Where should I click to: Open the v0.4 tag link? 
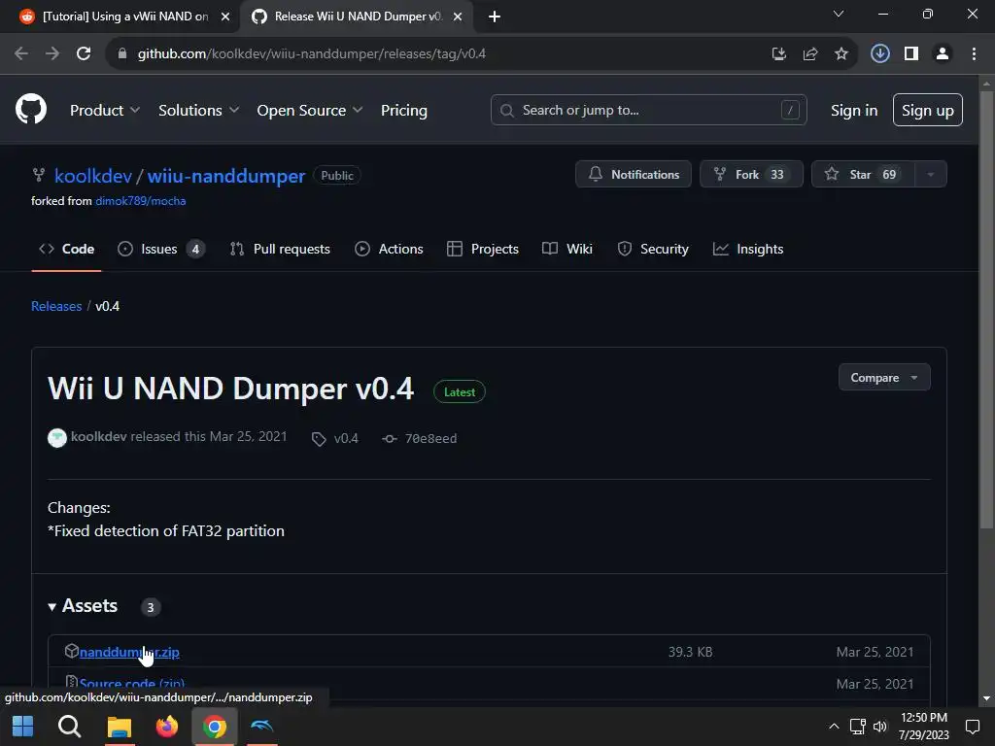[x=335, y=438]
